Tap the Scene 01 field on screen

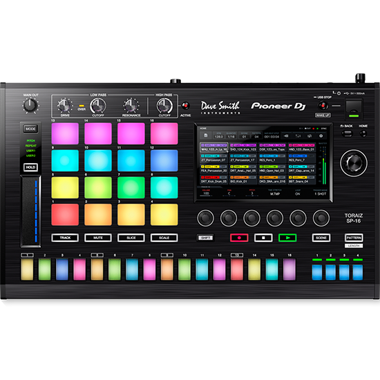[244, 135]
